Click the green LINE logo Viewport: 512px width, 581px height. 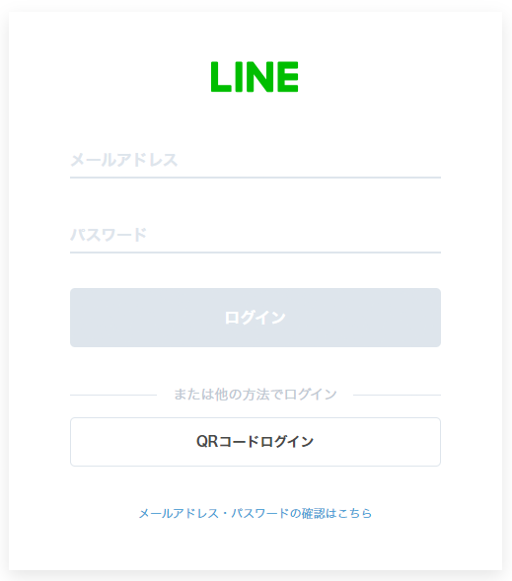pyautogui.click(x=255, y=77)
